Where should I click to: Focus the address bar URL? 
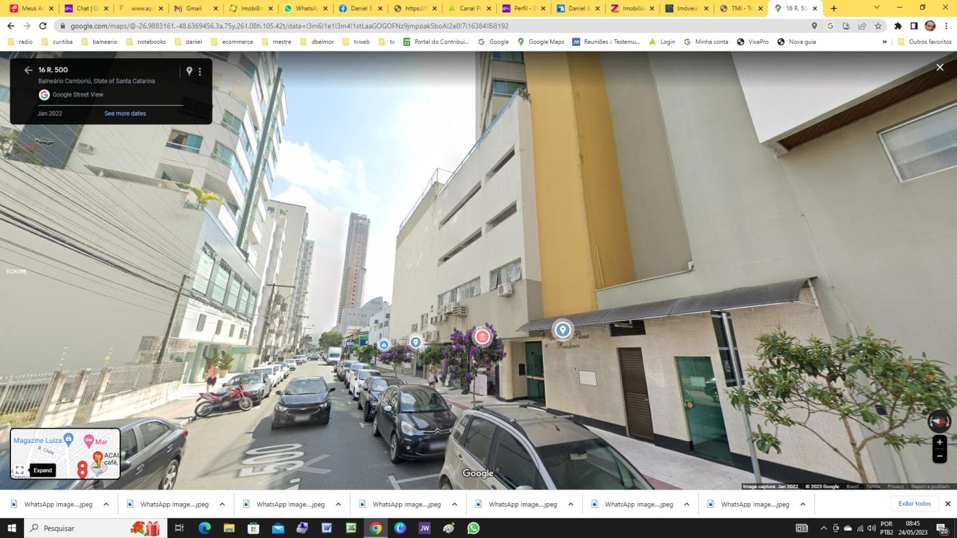(x=289, y=26)
